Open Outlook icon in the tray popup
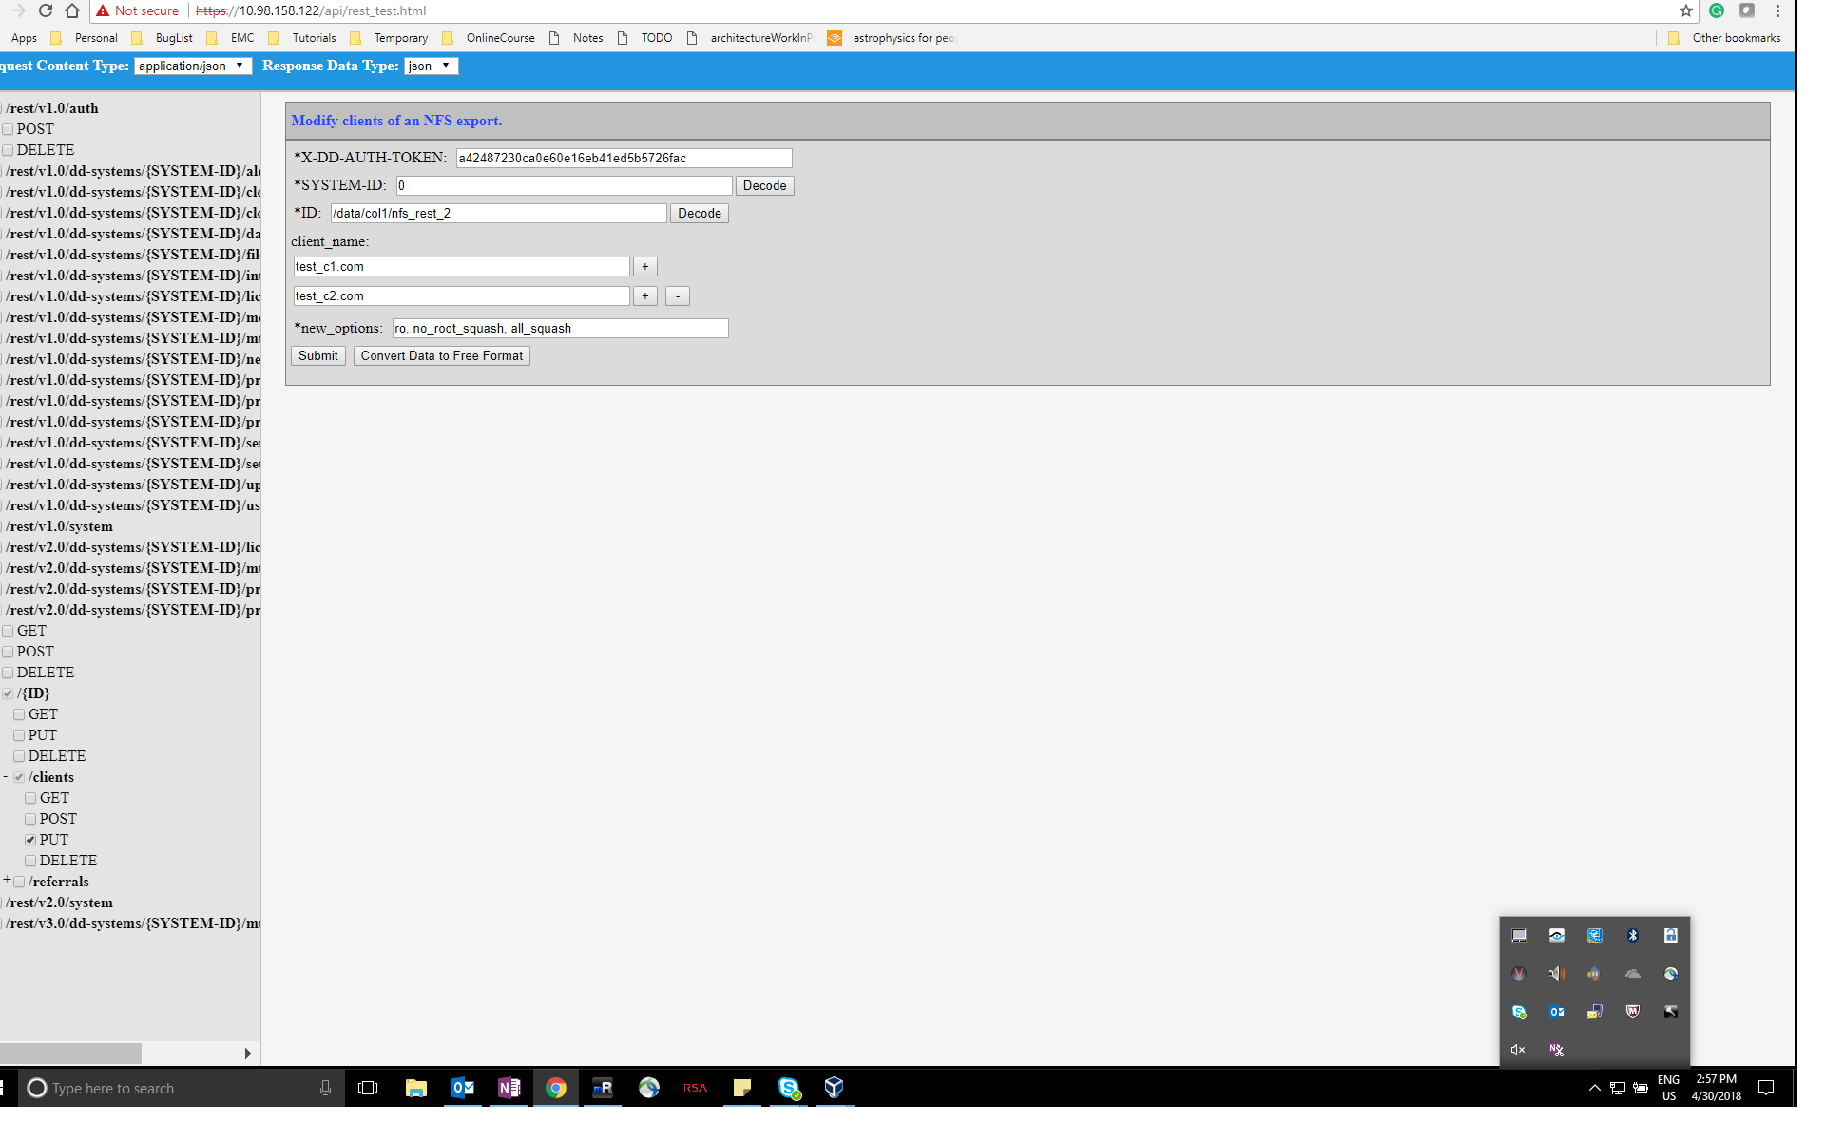 [1557, 1012]
